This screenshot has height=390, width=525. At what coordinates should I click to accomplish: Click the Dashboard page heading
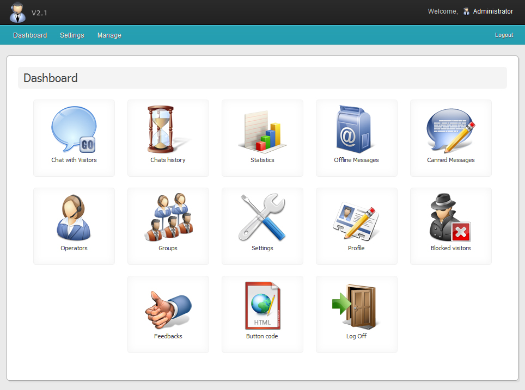click(x=51, y=78)
